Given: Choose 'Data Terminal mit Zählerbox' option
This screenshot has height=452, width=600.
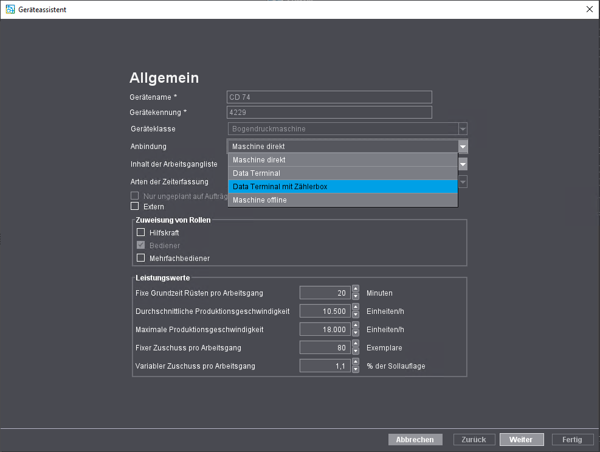Looking at the screenshot, I should click(343, 187).
